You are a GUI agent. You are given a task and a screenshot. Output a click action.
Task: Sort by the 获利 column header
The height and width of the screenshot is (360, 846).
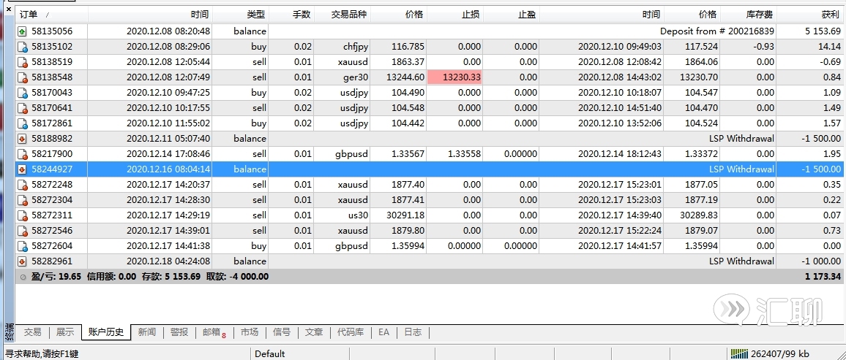[810, 15]
